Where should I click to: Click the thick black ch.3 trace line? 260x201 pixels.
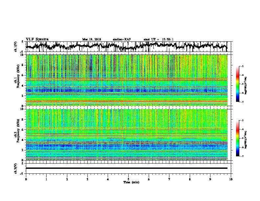pyautogui.click(x=127, y=168)
